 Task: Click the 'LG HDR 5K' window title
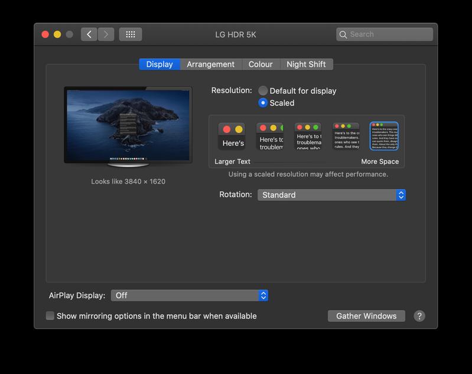(236, 35)
